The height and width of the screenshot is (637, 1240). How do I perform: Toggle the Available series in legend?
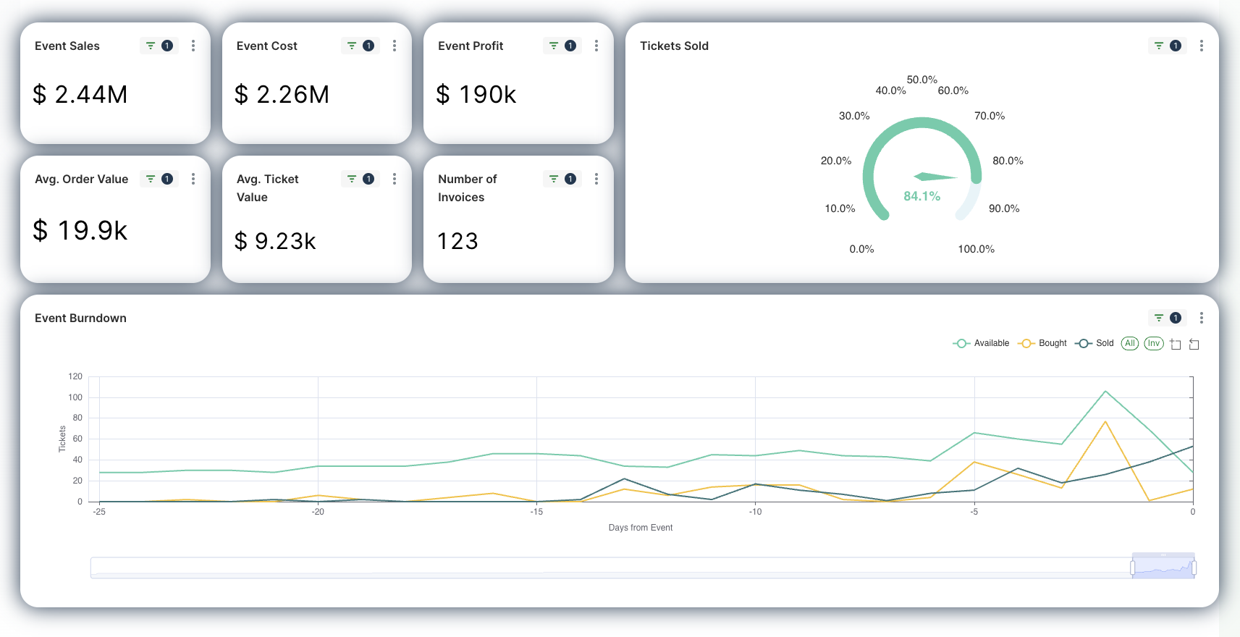tap(981, 343)
